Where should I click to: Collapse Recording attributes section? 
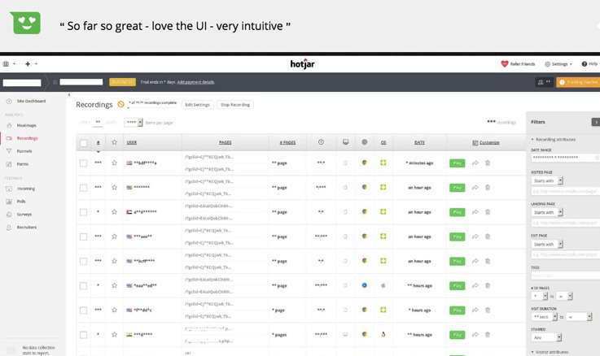click(554, 140)
